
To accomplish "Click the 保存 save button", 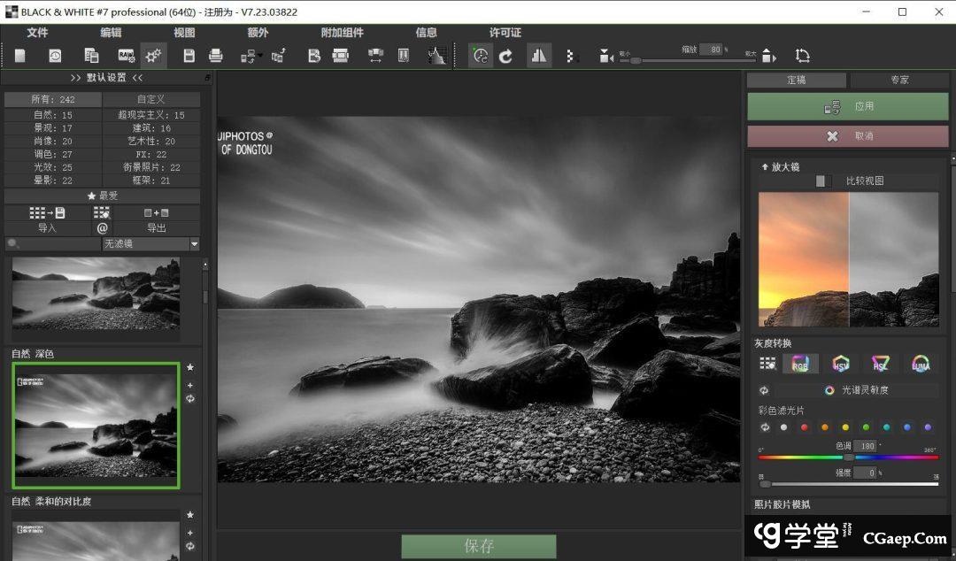I will pyautogui.click(x=478, y=546).
